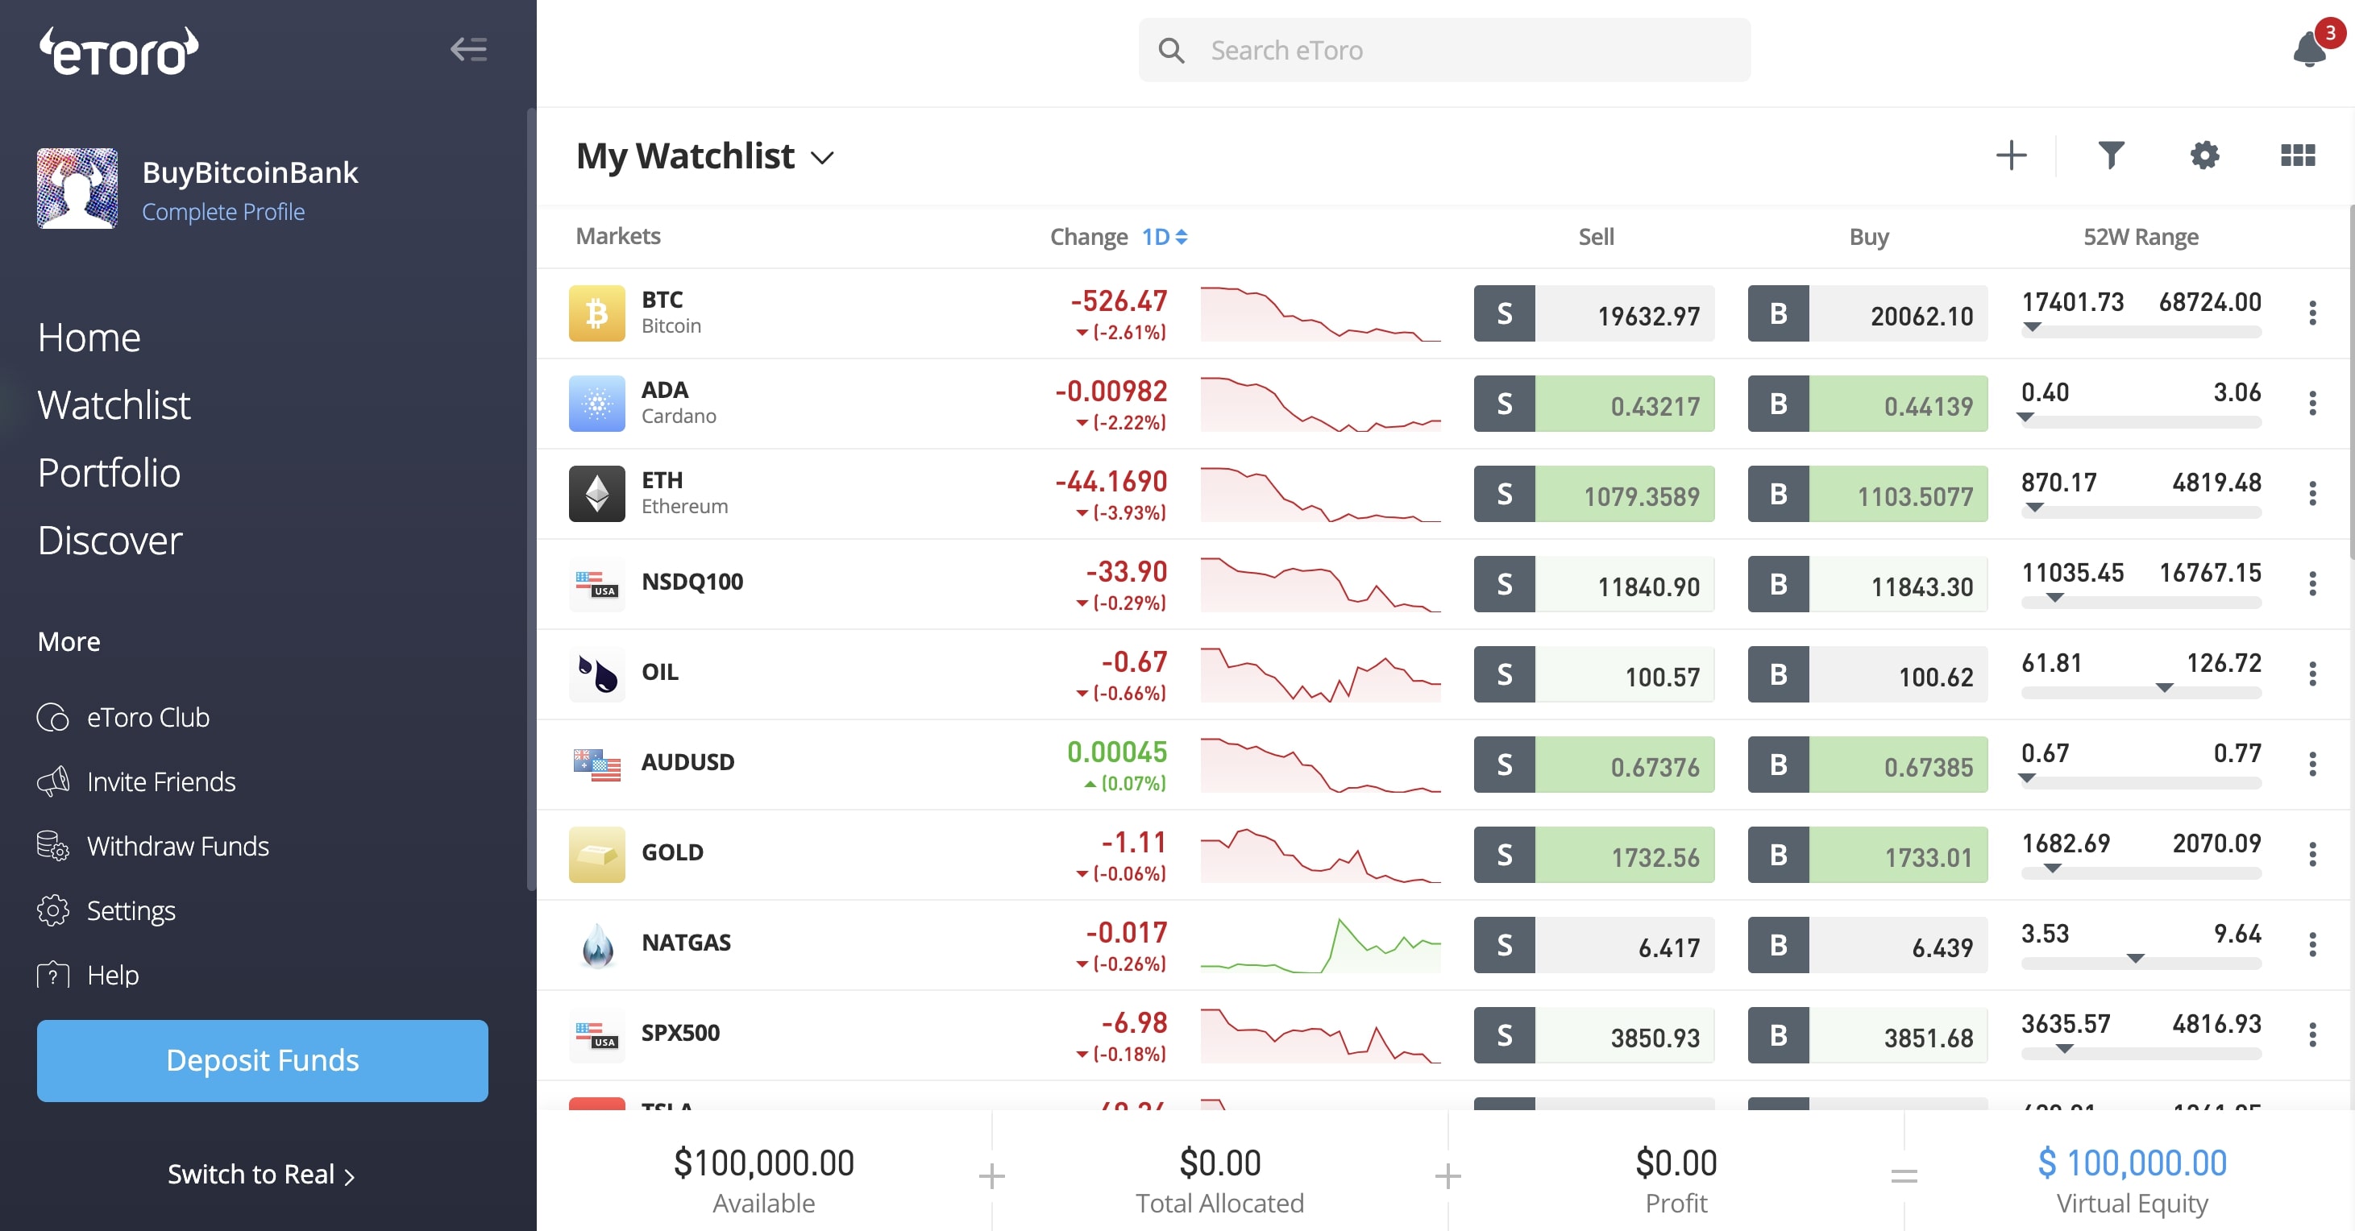Click the AUDUSD flags icon

pos(596,764)
